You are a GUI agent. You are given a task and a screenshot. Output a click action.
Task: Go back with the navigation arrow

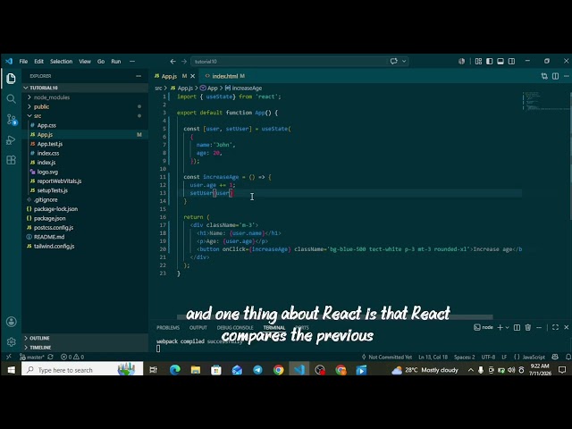click(172, 62)
